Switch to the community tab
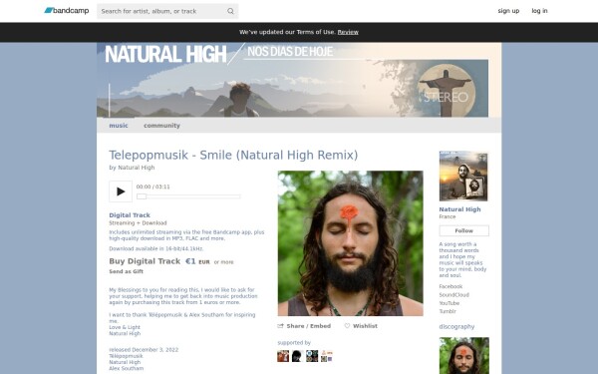This screenshot has height=374, width=598. pyautogui.click(x=161, y=126)
